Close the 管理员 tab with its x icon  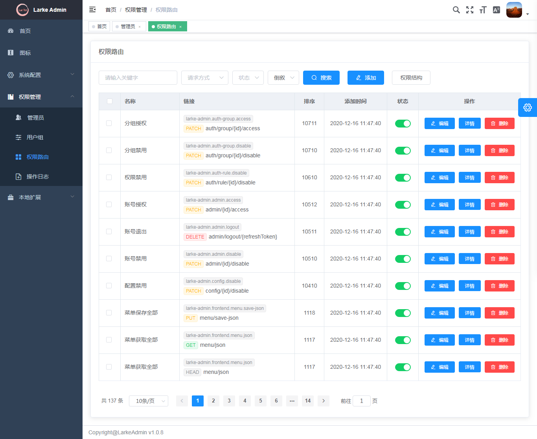140,27
